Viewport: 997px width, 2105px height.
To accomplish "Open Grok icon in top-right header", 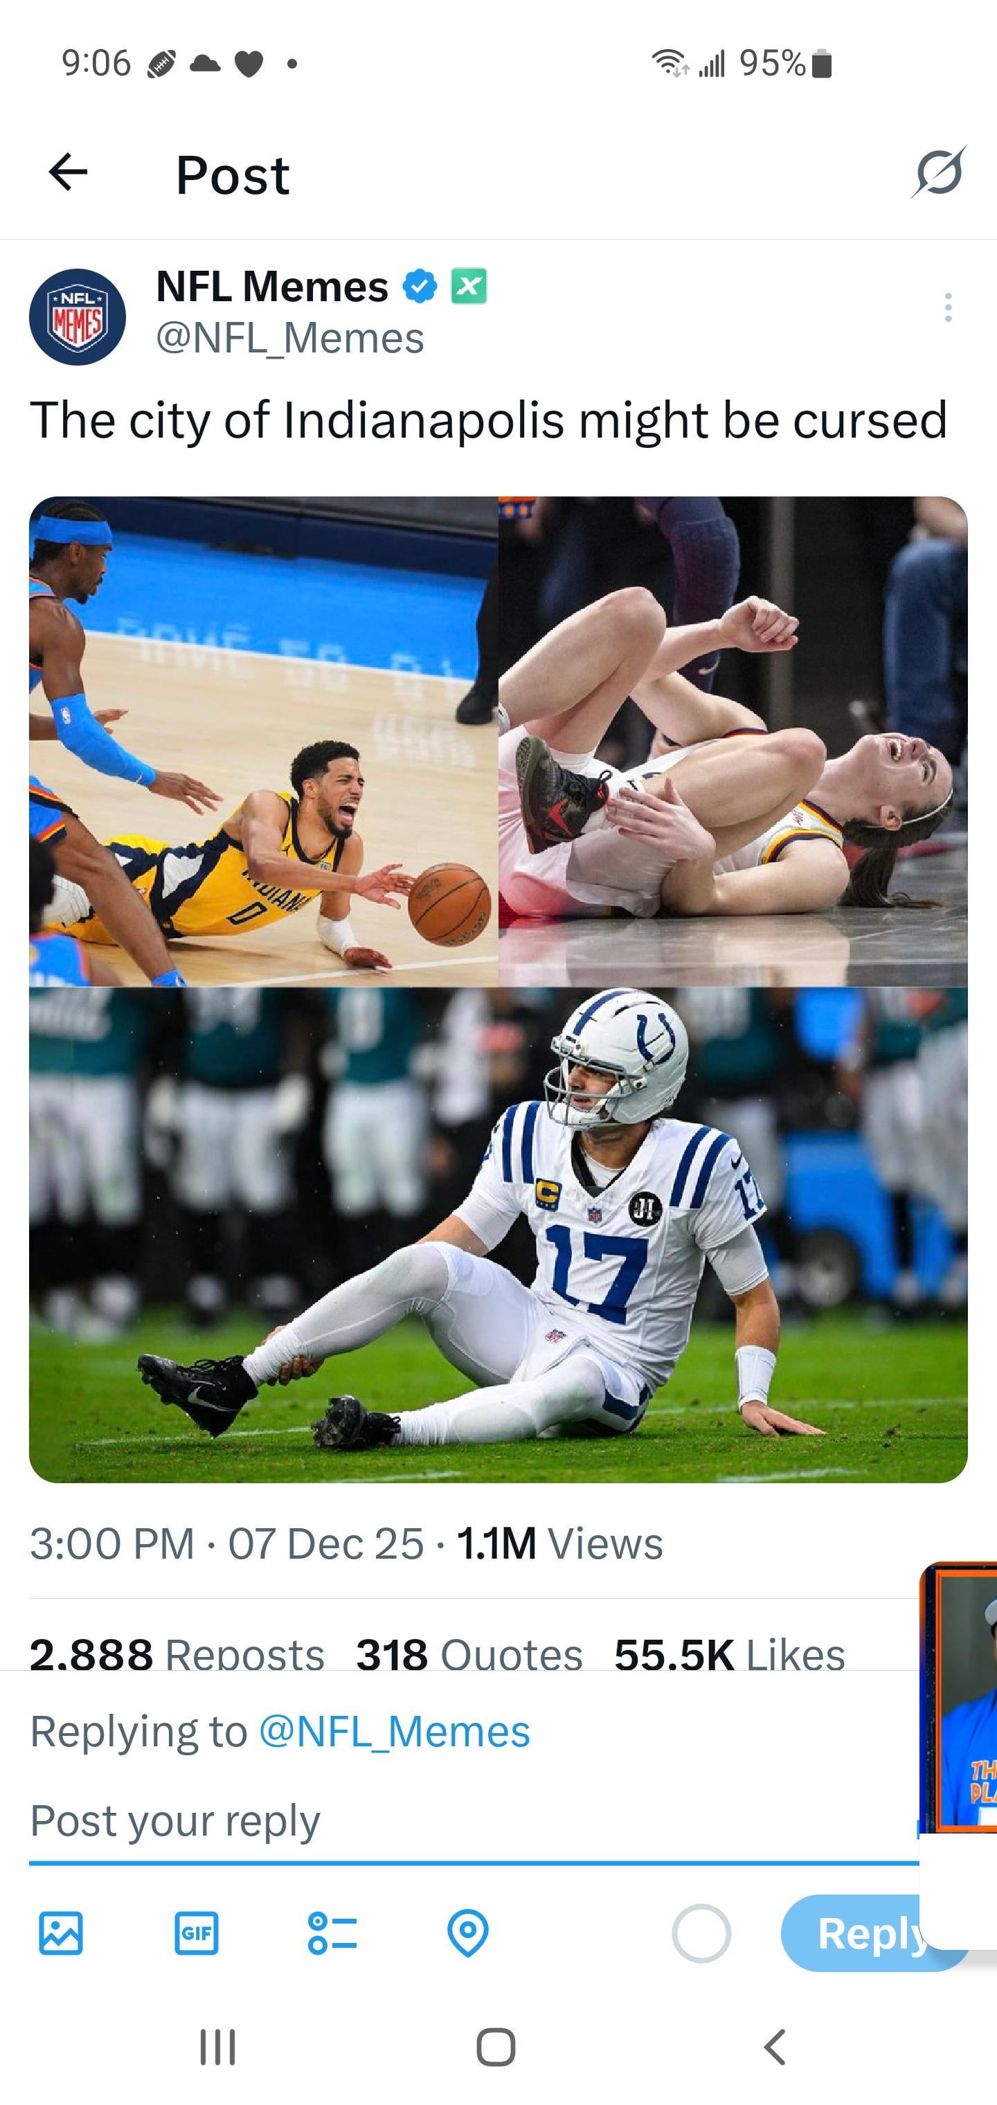I will (x=938, y=172).
